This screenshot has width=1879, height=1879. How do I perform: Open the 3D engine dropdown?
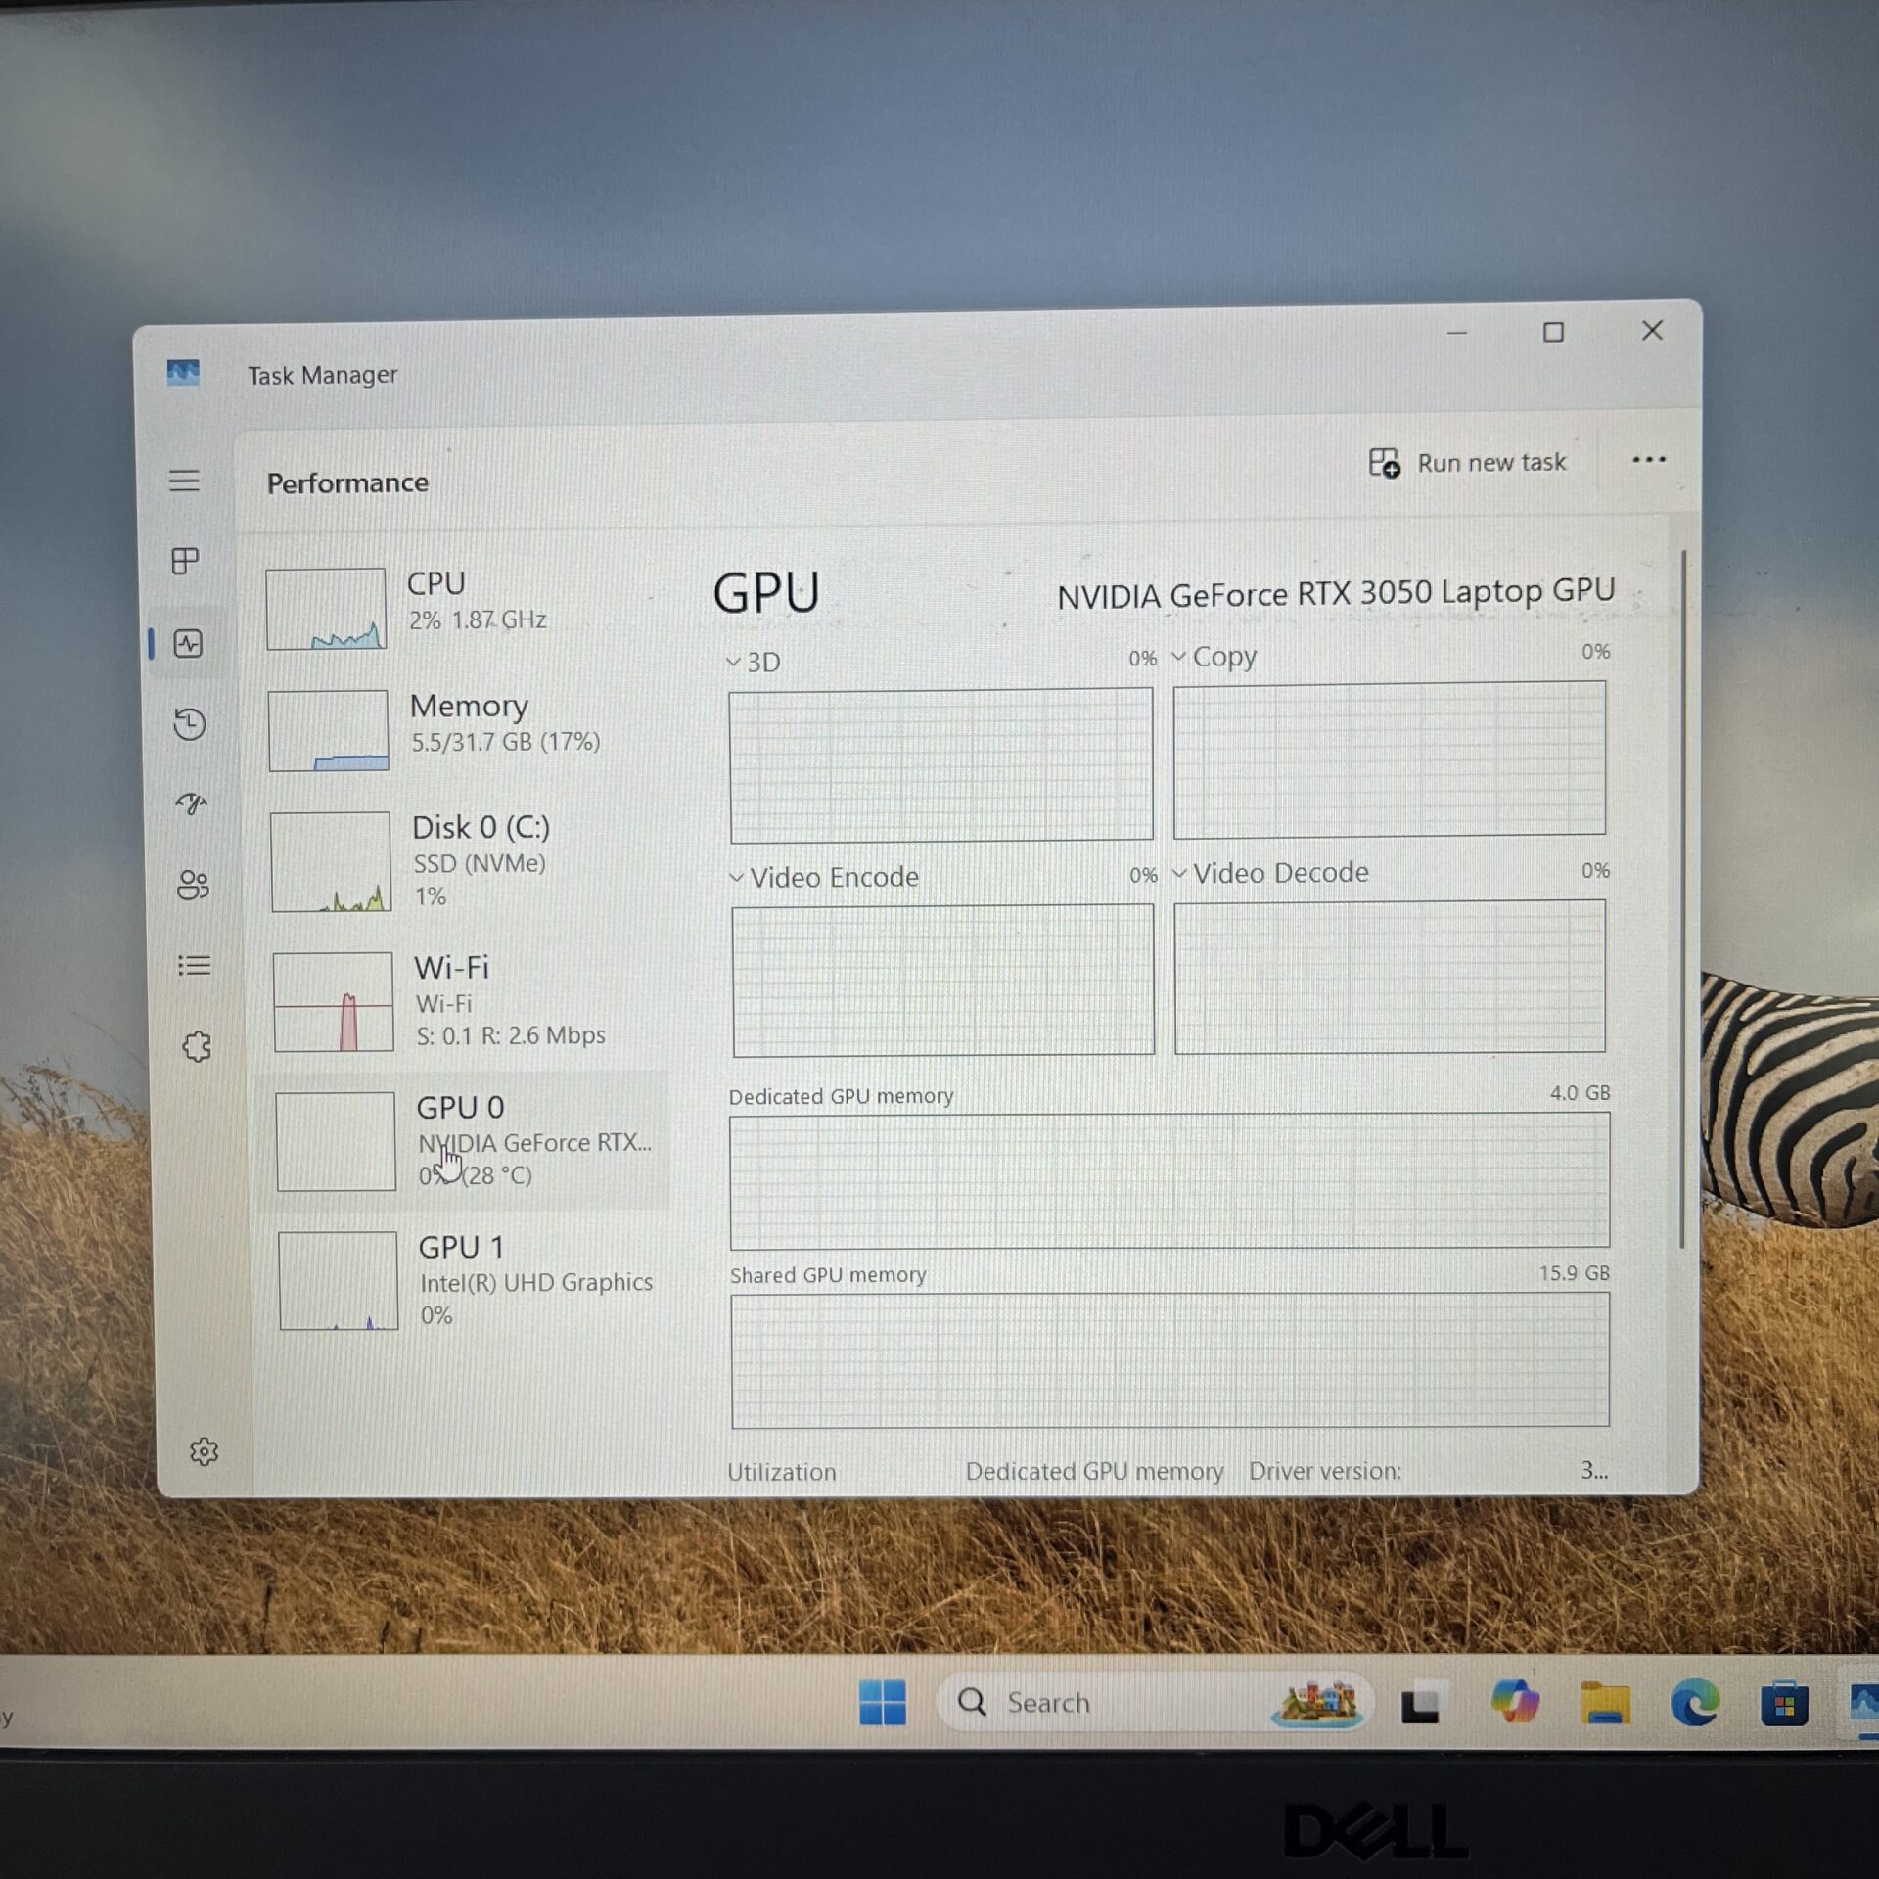click(x=754, y=663)
